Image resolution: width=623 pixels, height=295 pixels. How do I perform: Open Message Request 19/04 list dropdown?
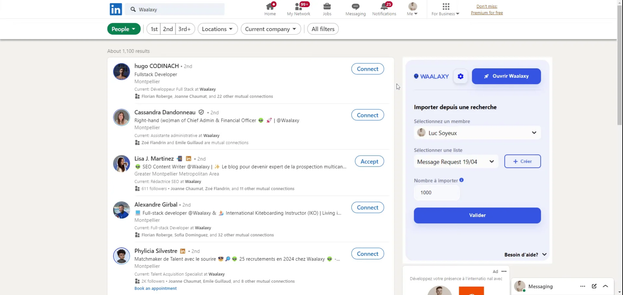point(456,162)
